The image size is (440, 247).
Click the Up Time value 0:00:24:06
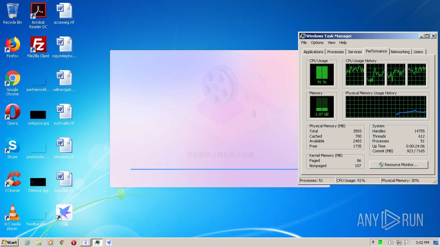click(x=415, y=146)
